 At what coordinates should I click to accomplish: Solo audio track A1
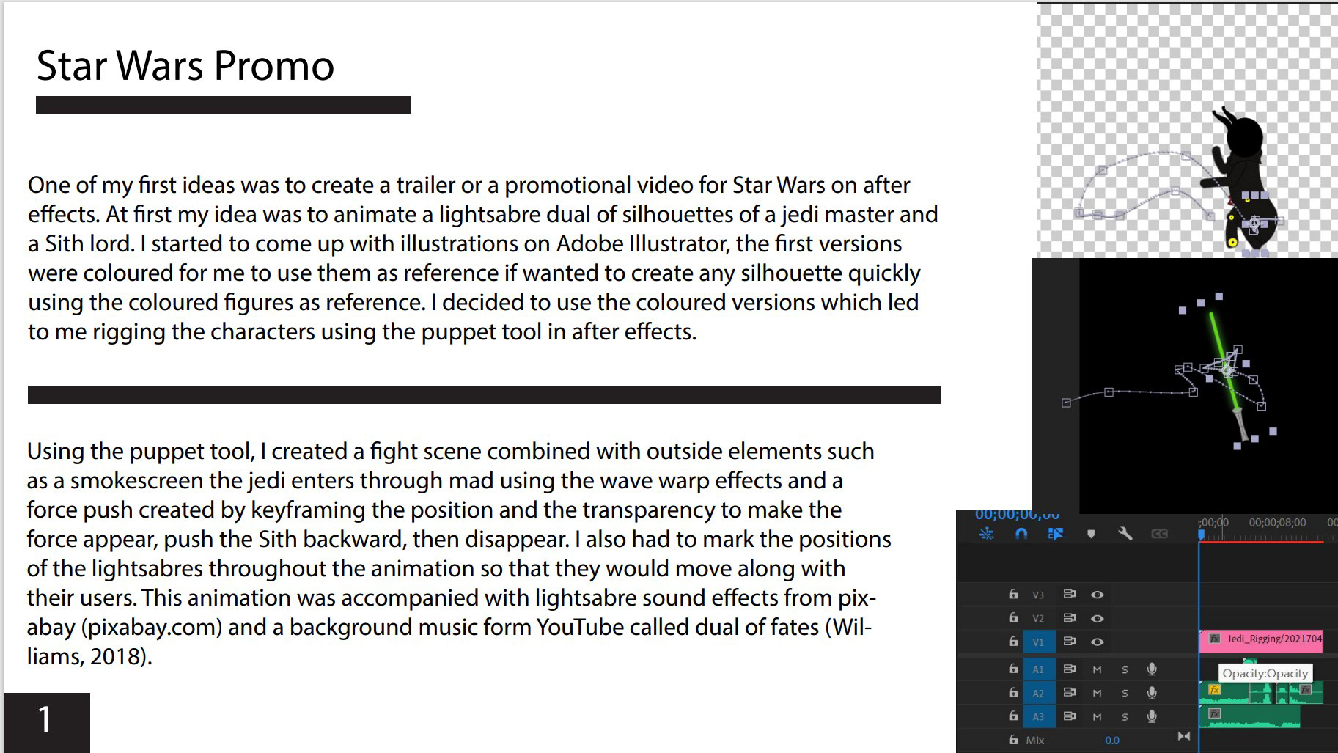1125,669
